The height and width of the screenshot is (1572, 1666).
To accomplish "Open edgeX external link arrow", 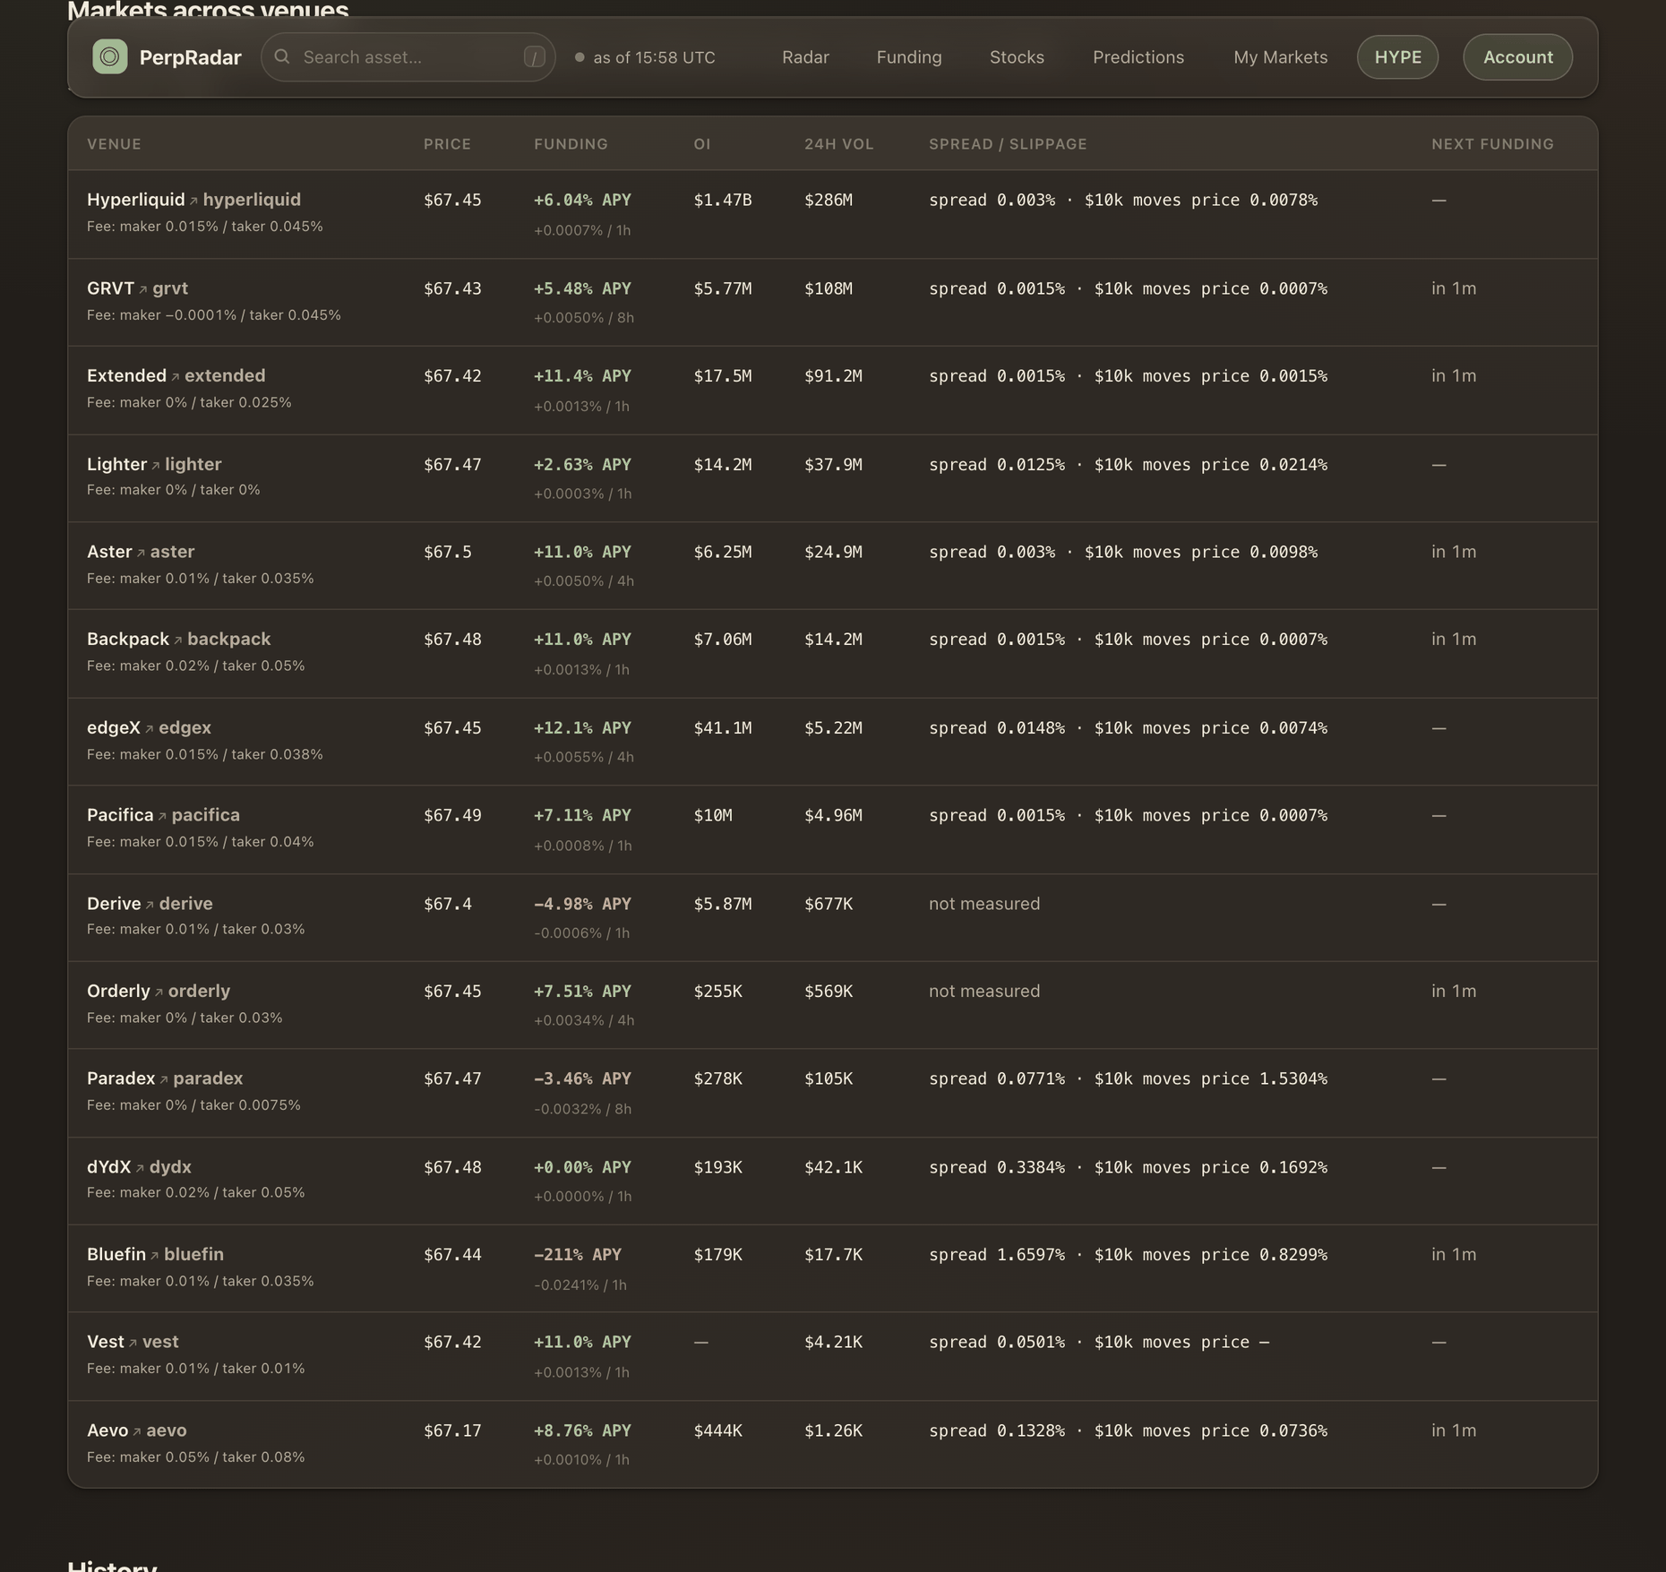I will pyautogui.click(x=150, y=729).
